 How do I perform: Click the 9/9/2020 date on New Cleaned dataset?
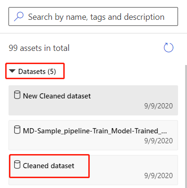(159, 106)
